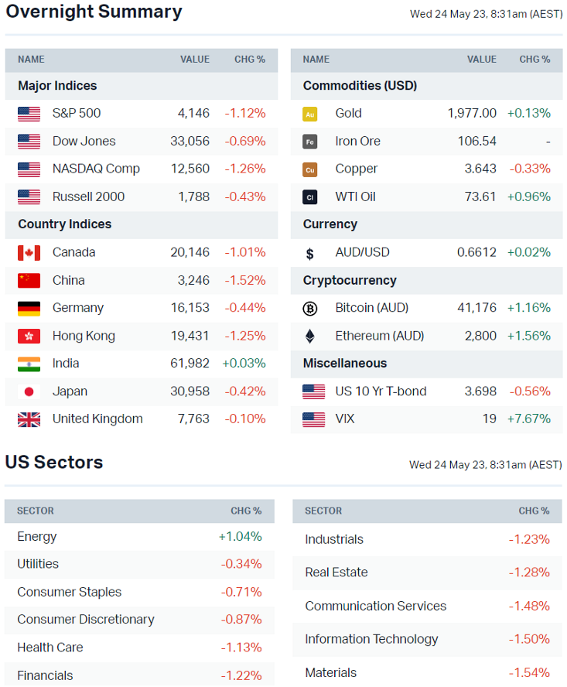Open the NASDAQ Comp row

(x=96, y=169)
